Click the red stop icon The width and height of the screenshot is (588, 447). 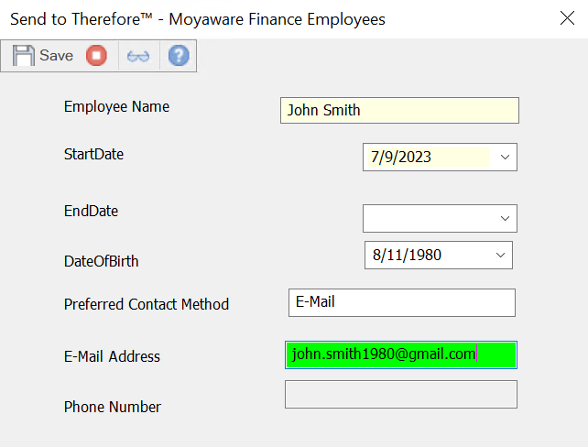(x=96, y=56)
